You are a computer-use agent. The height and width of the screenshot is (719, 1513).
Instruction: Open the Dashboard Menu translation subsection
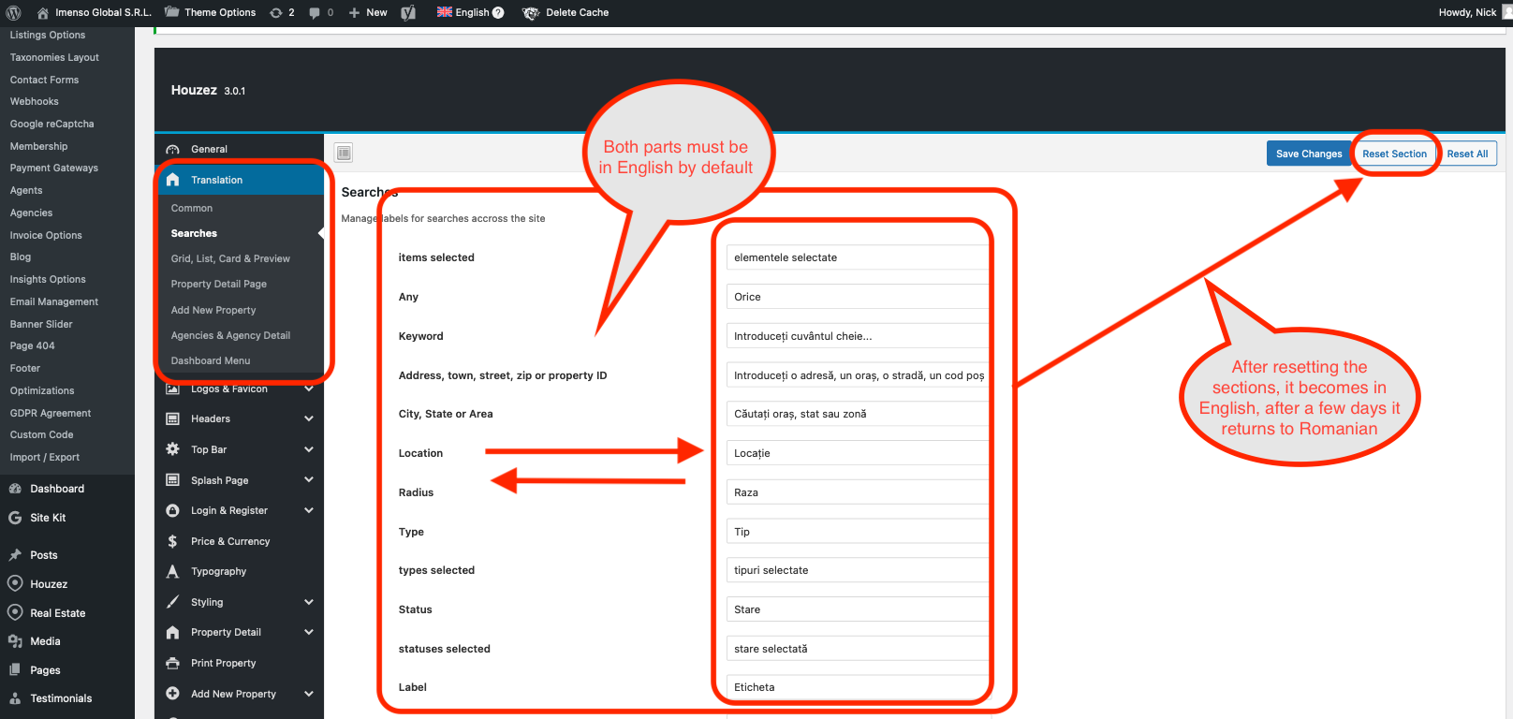pyautogui.click(x=211, y=360)
